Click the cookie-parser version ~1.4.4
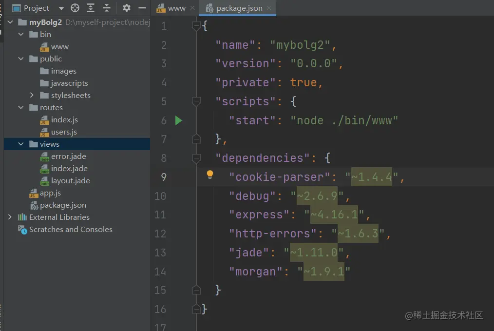The height and width of the screenshot is (331, 494). (x=372, y=177)
